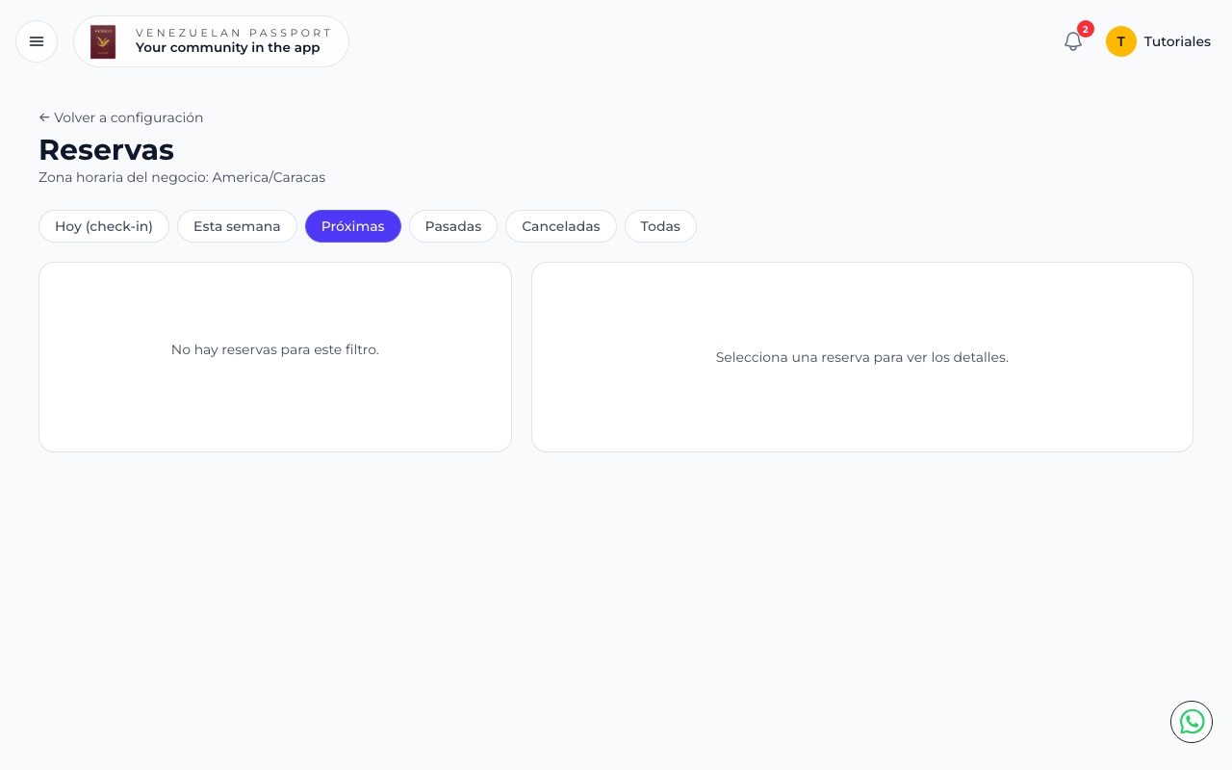Open the notifications bell

pyautogui.click(x=1073, y=41)
